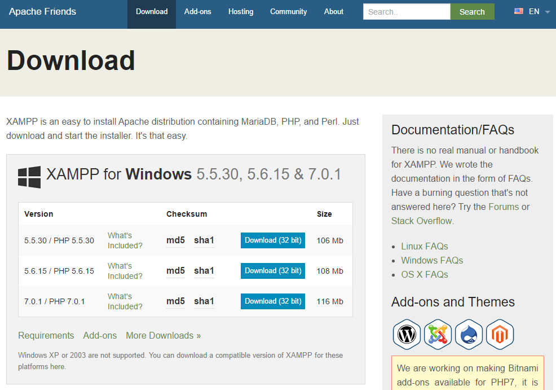Viewport: 556px width, 390px height.
Task: Show sha1 checksum for 5.6.15
Action: [x=204, y=271]
